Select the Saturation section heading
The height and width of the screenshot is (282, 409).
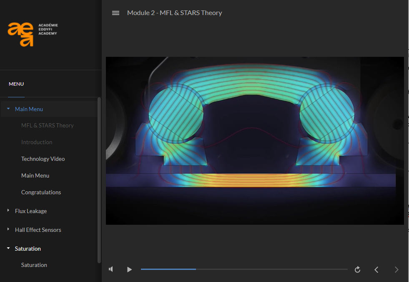[x=28, y=249]
